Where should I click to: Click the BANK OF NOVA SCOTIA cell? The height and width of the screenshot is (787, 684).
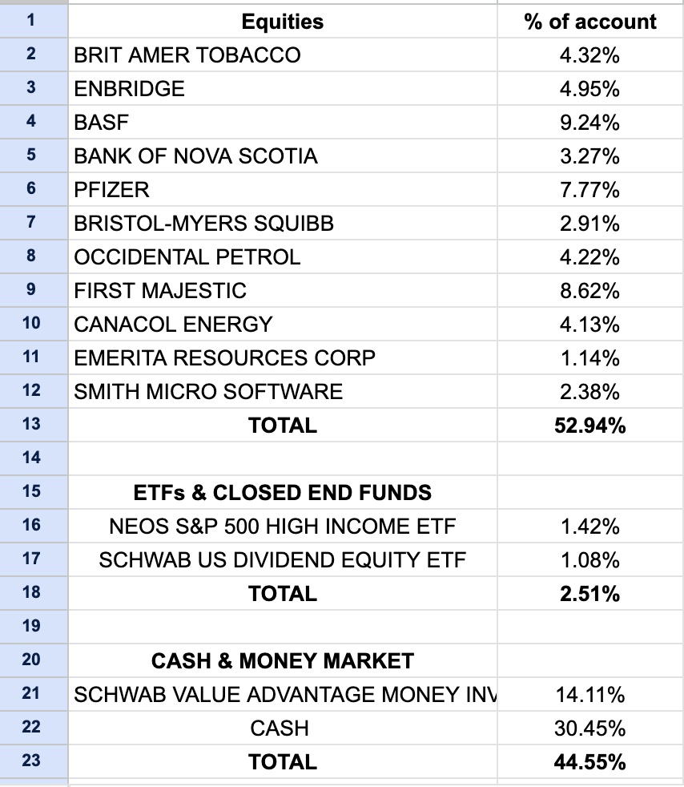point(195,156)
